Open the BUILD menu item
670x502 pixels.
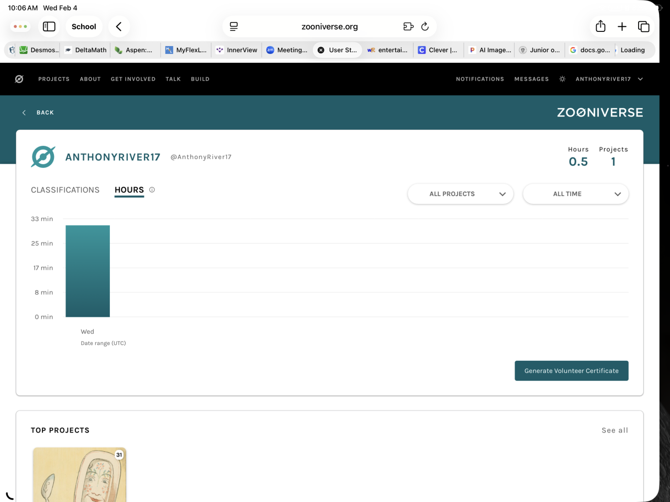point(200,79)
